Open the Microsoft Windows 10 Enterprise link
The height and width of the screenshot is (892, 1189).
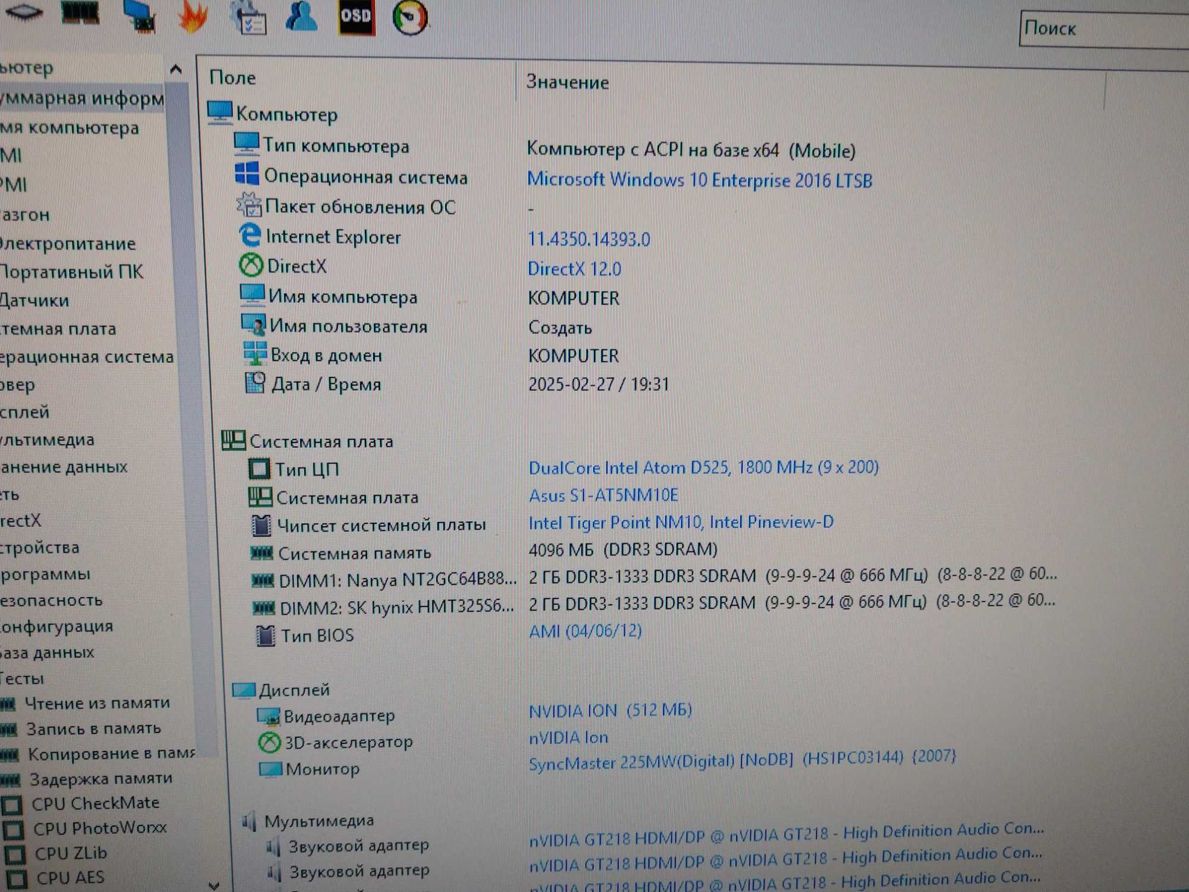tap(700, 180)
